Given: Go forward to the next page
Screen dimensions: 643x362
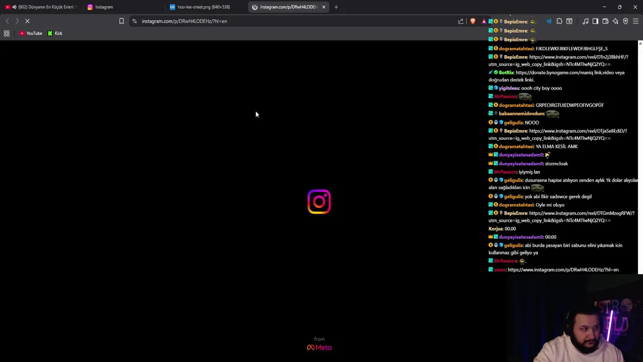Looking at the screenshot, I should (17, 21).
